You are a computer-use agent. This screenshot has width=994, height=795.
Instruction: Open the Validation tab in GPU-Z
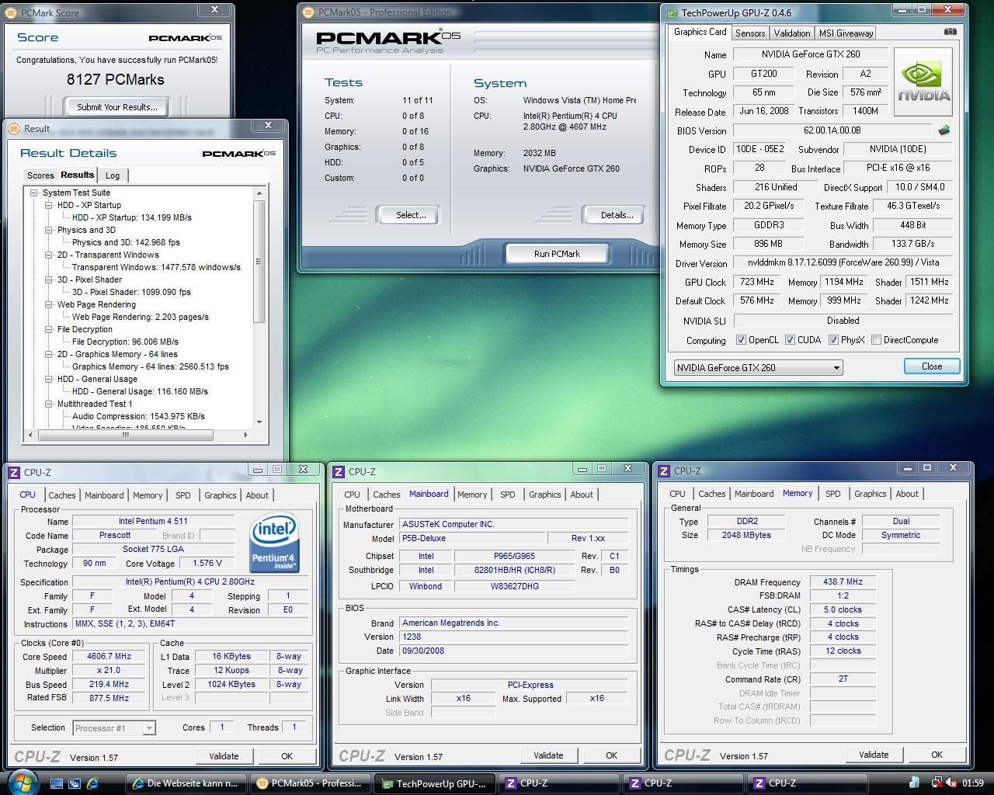792,33
